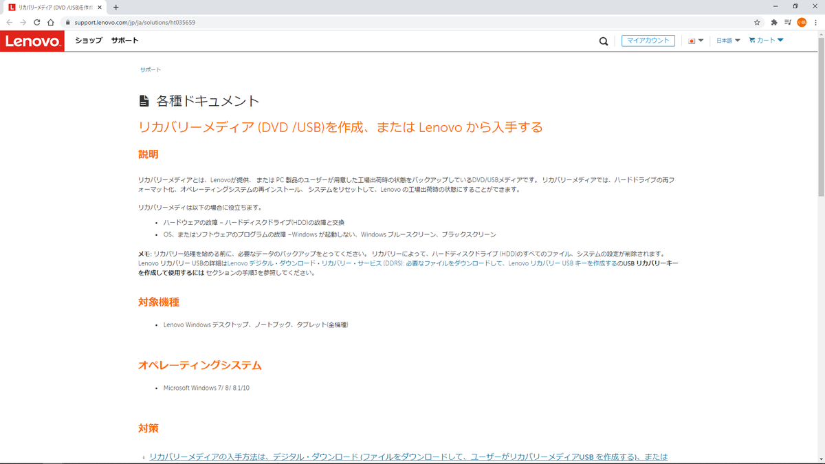
Task: Click the オペレーティングシステム heading
Action: coord(200,365)
